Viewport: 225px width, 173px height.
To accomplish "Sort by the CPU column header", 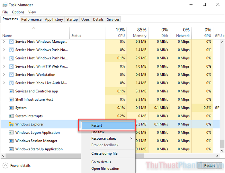I will pos(116,33).
